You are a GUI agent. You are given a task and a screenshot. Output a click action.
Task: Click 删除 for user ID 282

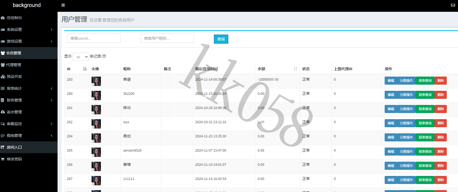pyautogui.click(x=441, y=123)
